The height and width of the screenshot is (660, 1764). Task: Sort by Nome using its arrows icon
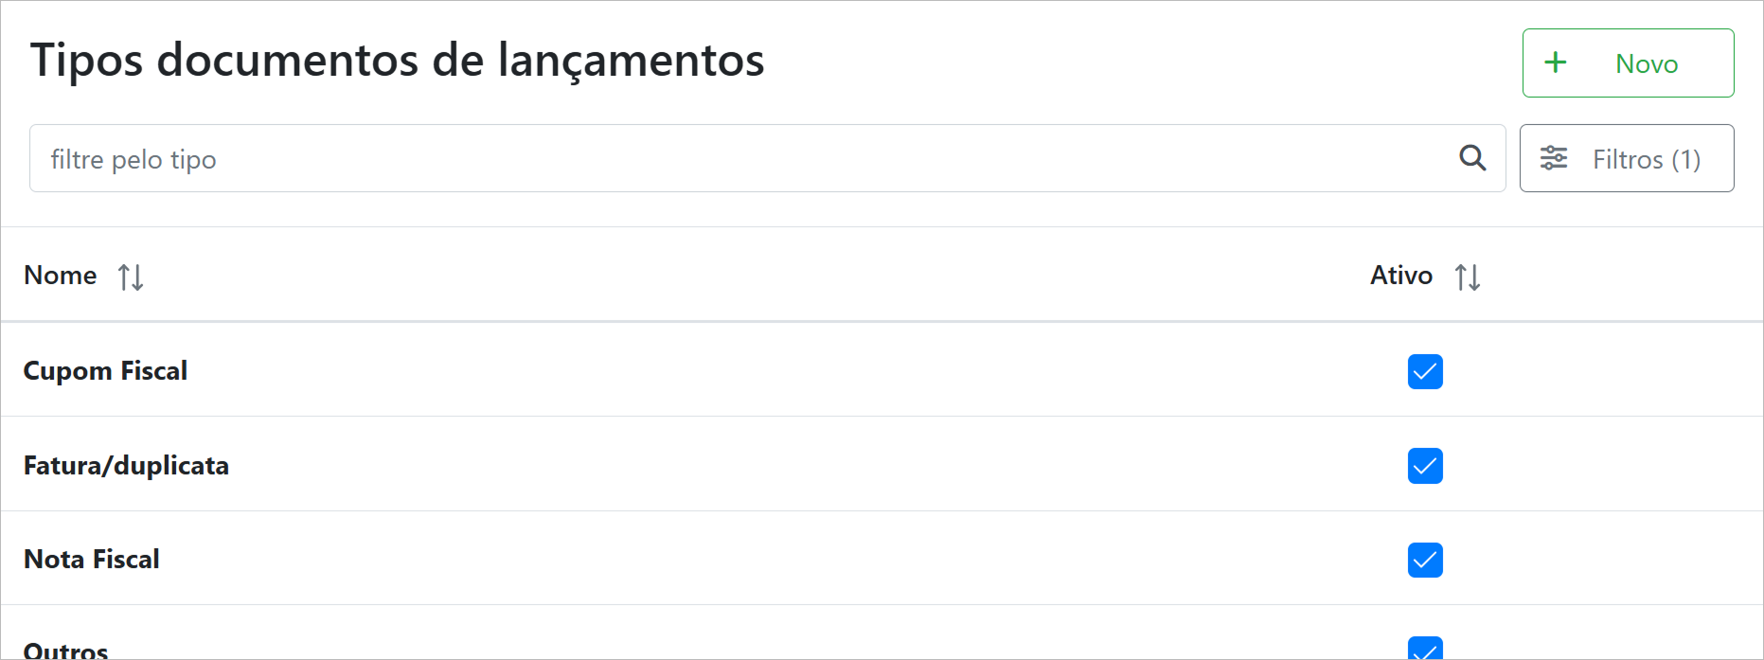pyautogui.click(x=131, y=276)
